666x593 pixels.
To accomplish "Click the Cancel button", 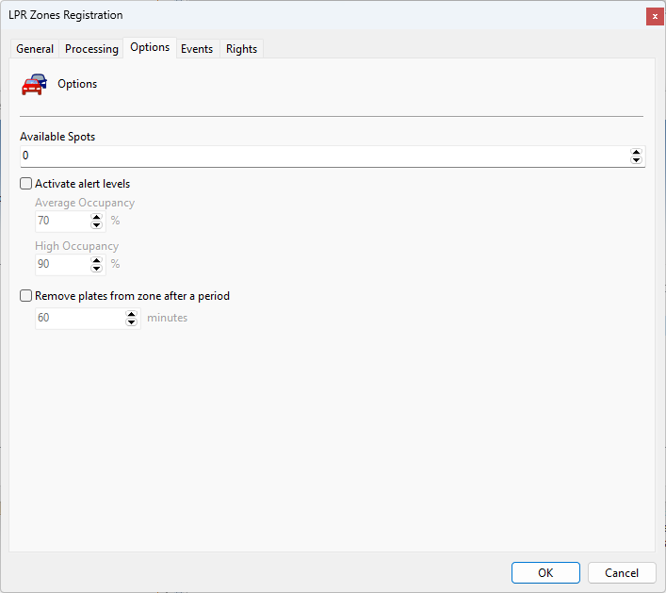I will tap(622, 572).
